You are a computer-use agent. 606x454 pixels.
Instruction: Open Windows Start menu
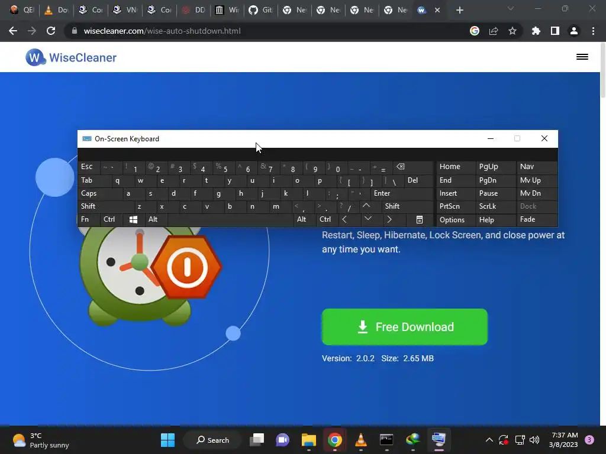(167, 440)
